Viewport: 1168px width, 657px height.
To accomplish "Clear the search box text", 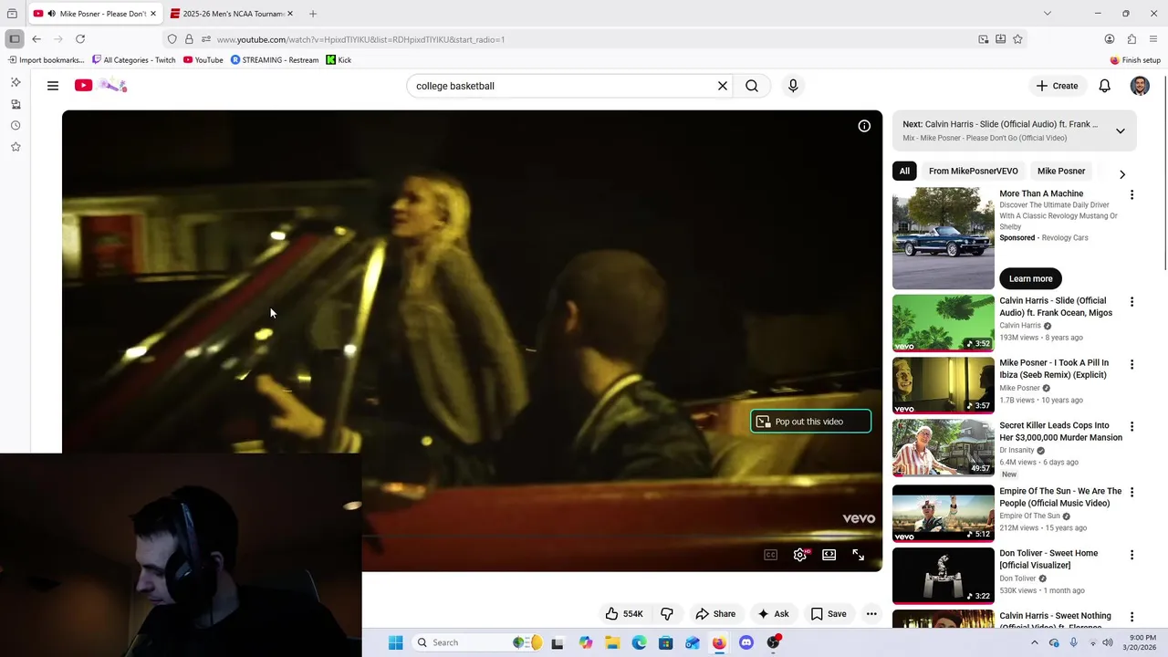I will coord(722,86).
